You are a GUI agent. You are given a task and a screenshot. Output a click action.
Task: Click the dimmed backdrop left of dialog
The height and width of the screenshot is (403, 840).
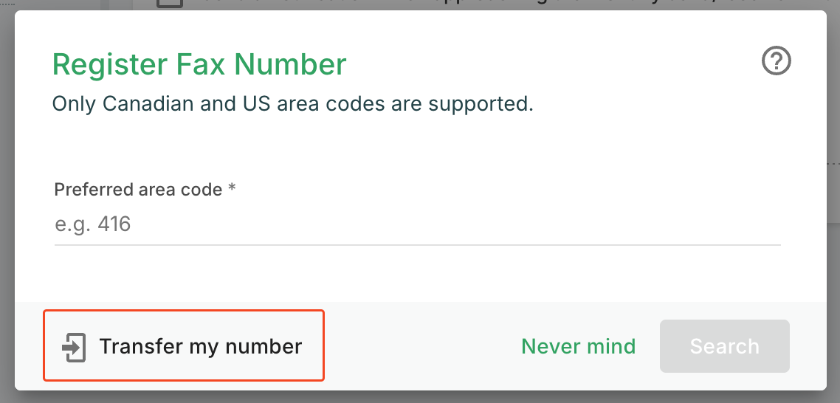7,199
